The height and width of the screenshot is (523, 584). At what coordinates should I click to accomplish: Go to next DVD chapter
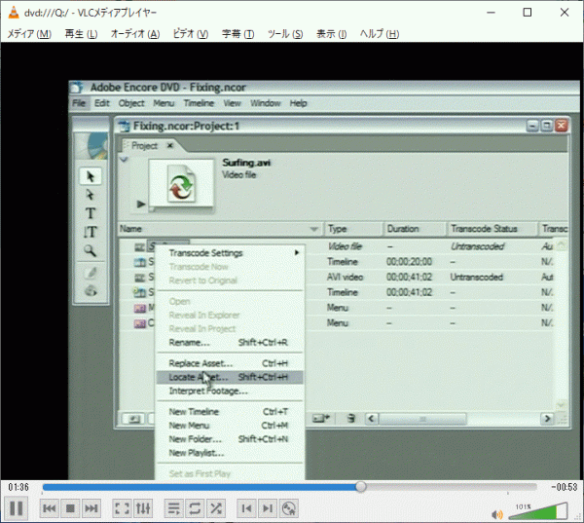click(268, 508)
